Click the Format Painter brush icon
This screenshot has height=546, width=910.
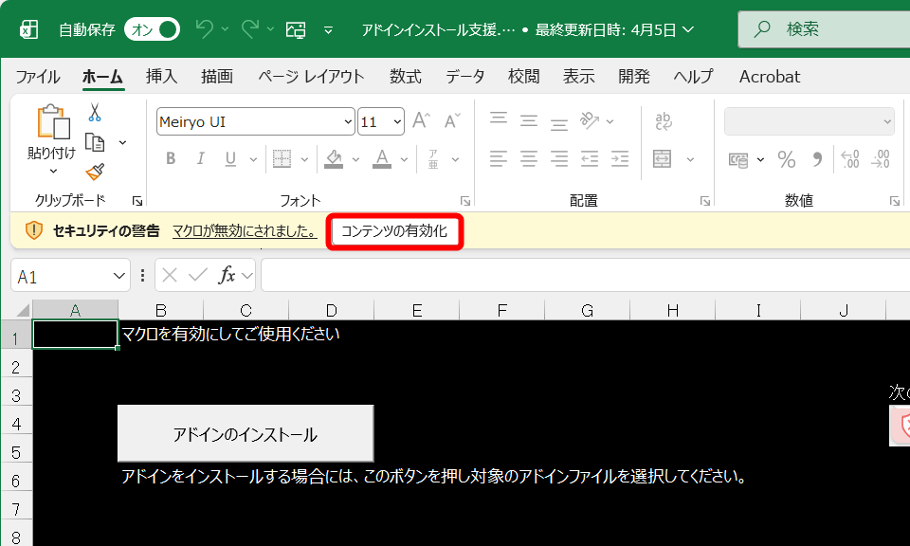[95, 172]
